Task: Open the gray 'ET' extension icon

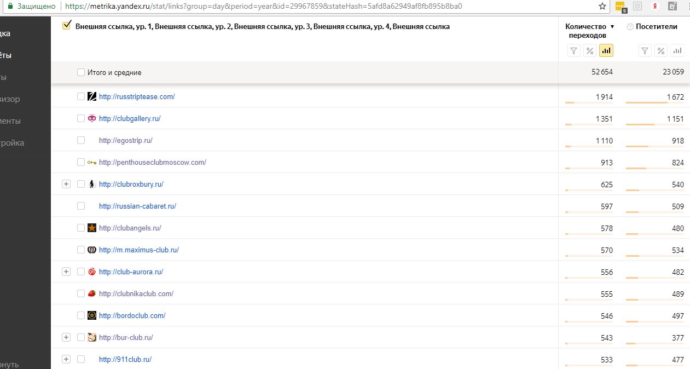Action: tap(673, 6)
